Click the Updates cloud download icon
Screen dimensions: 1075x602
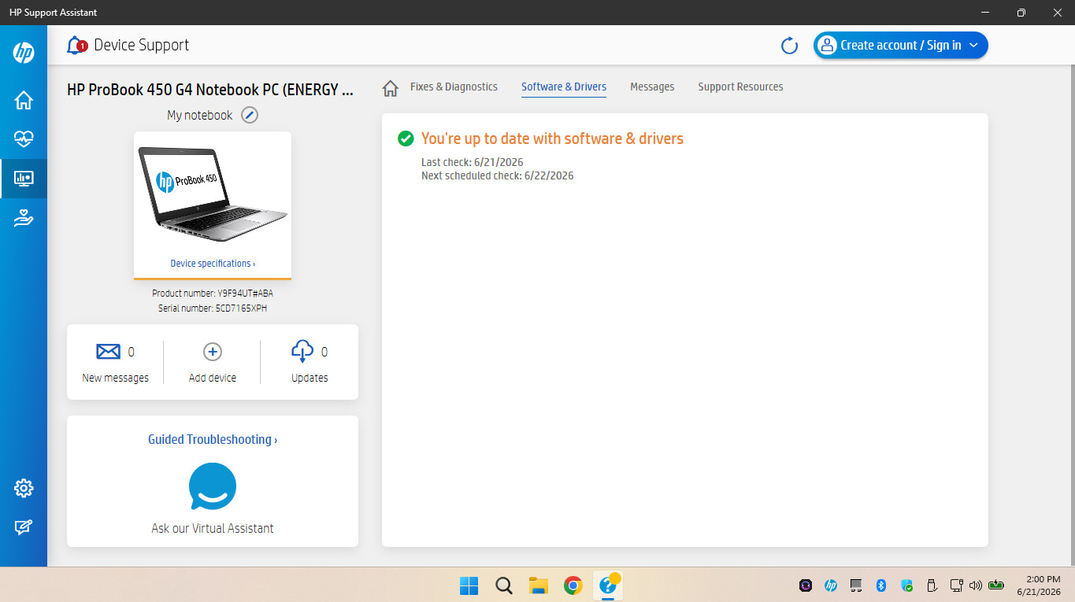point(302,351)
